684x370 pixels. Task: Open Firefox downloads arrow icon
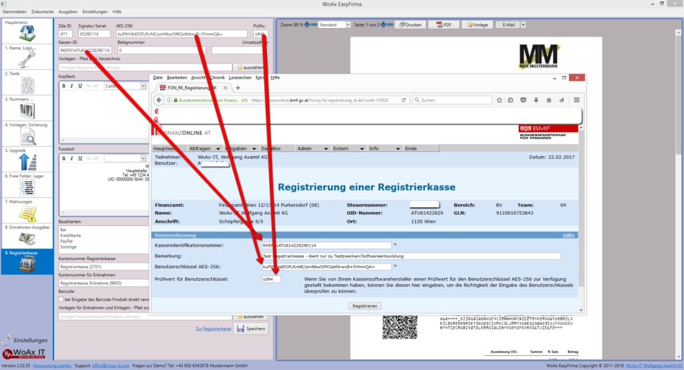coord(536,100)
